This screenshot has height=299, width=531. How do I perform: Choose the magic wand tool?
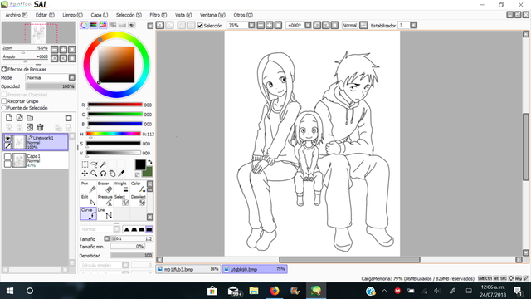click(103, 164)
